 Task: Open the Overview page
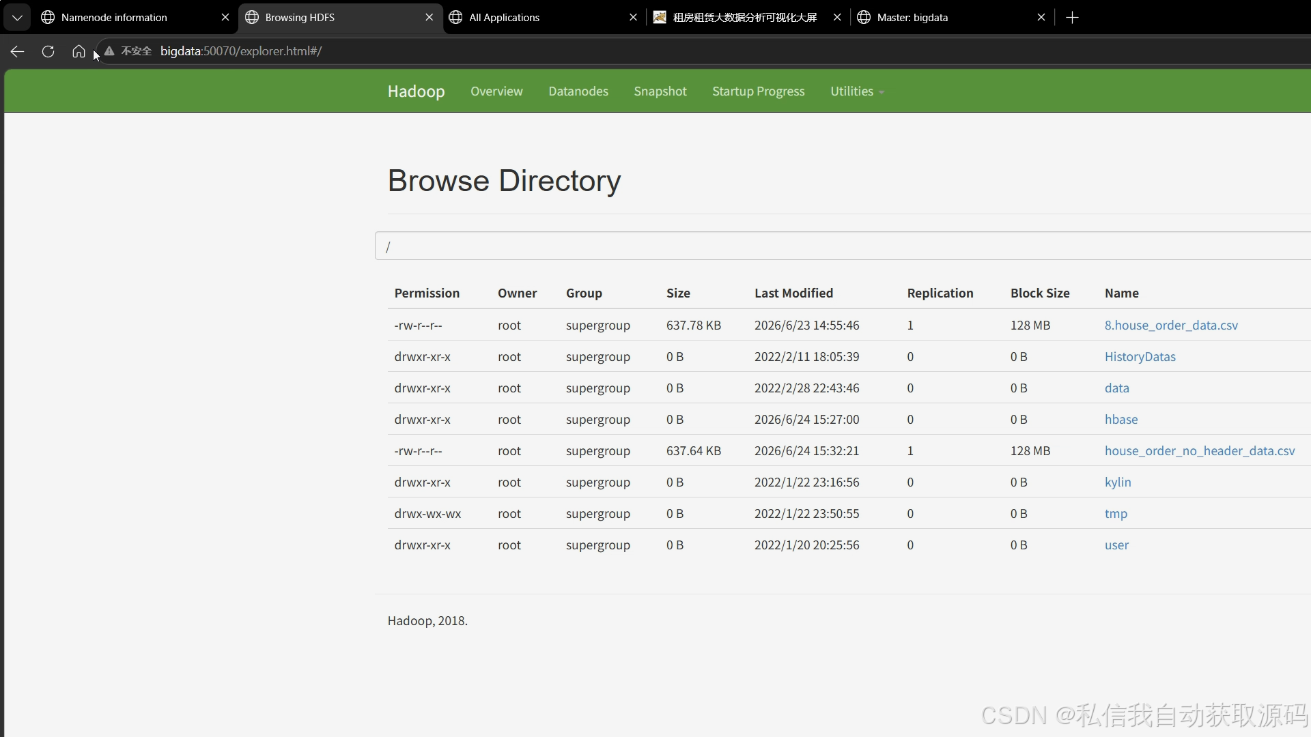click(x=496, y=91)
